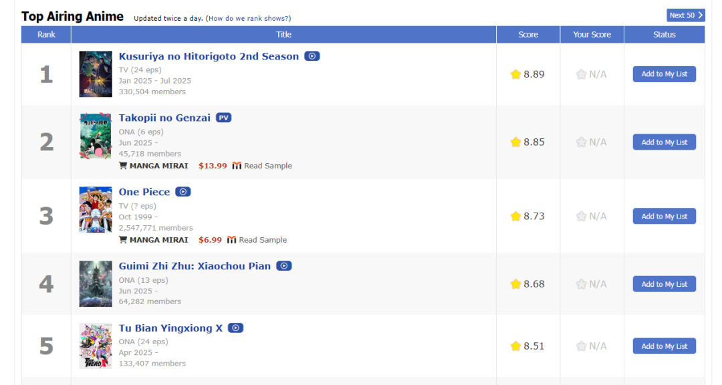The width and height of the screenshot is (722, 385).
Task: Open Guimi Zhi Zhu: Xiaochou Pian title link
Action: 195,266
